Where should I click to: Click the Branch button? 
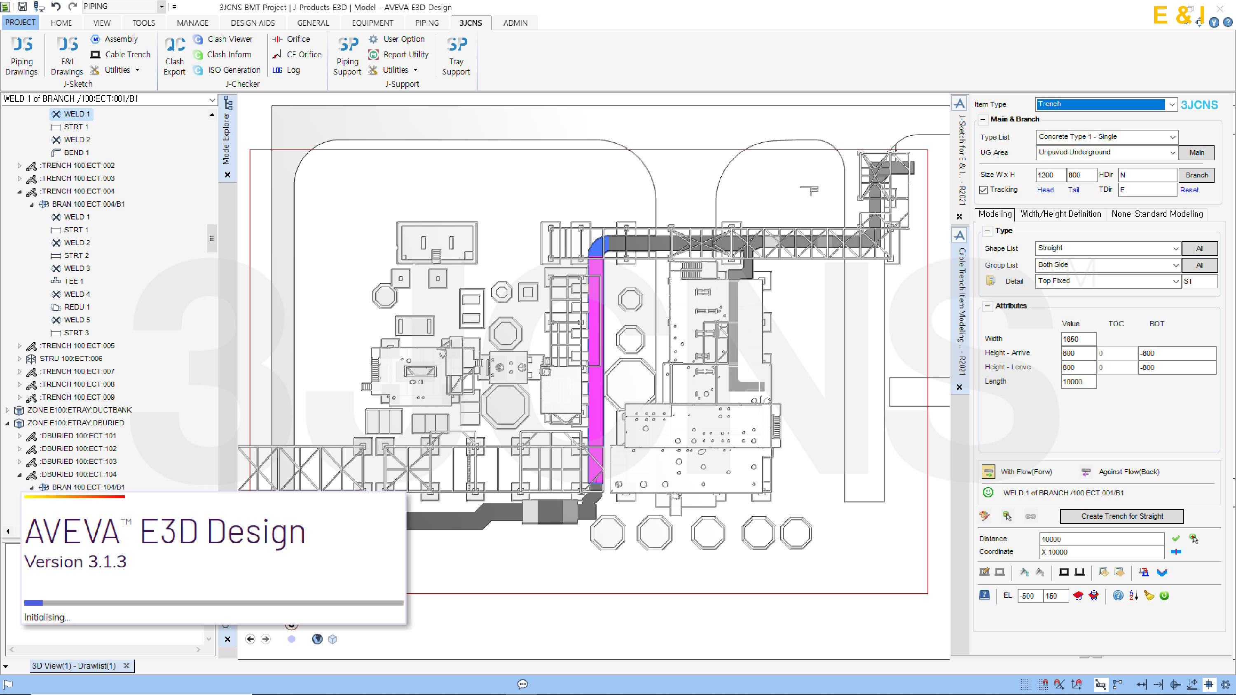pyautogui.click(x=1196, y=175)
